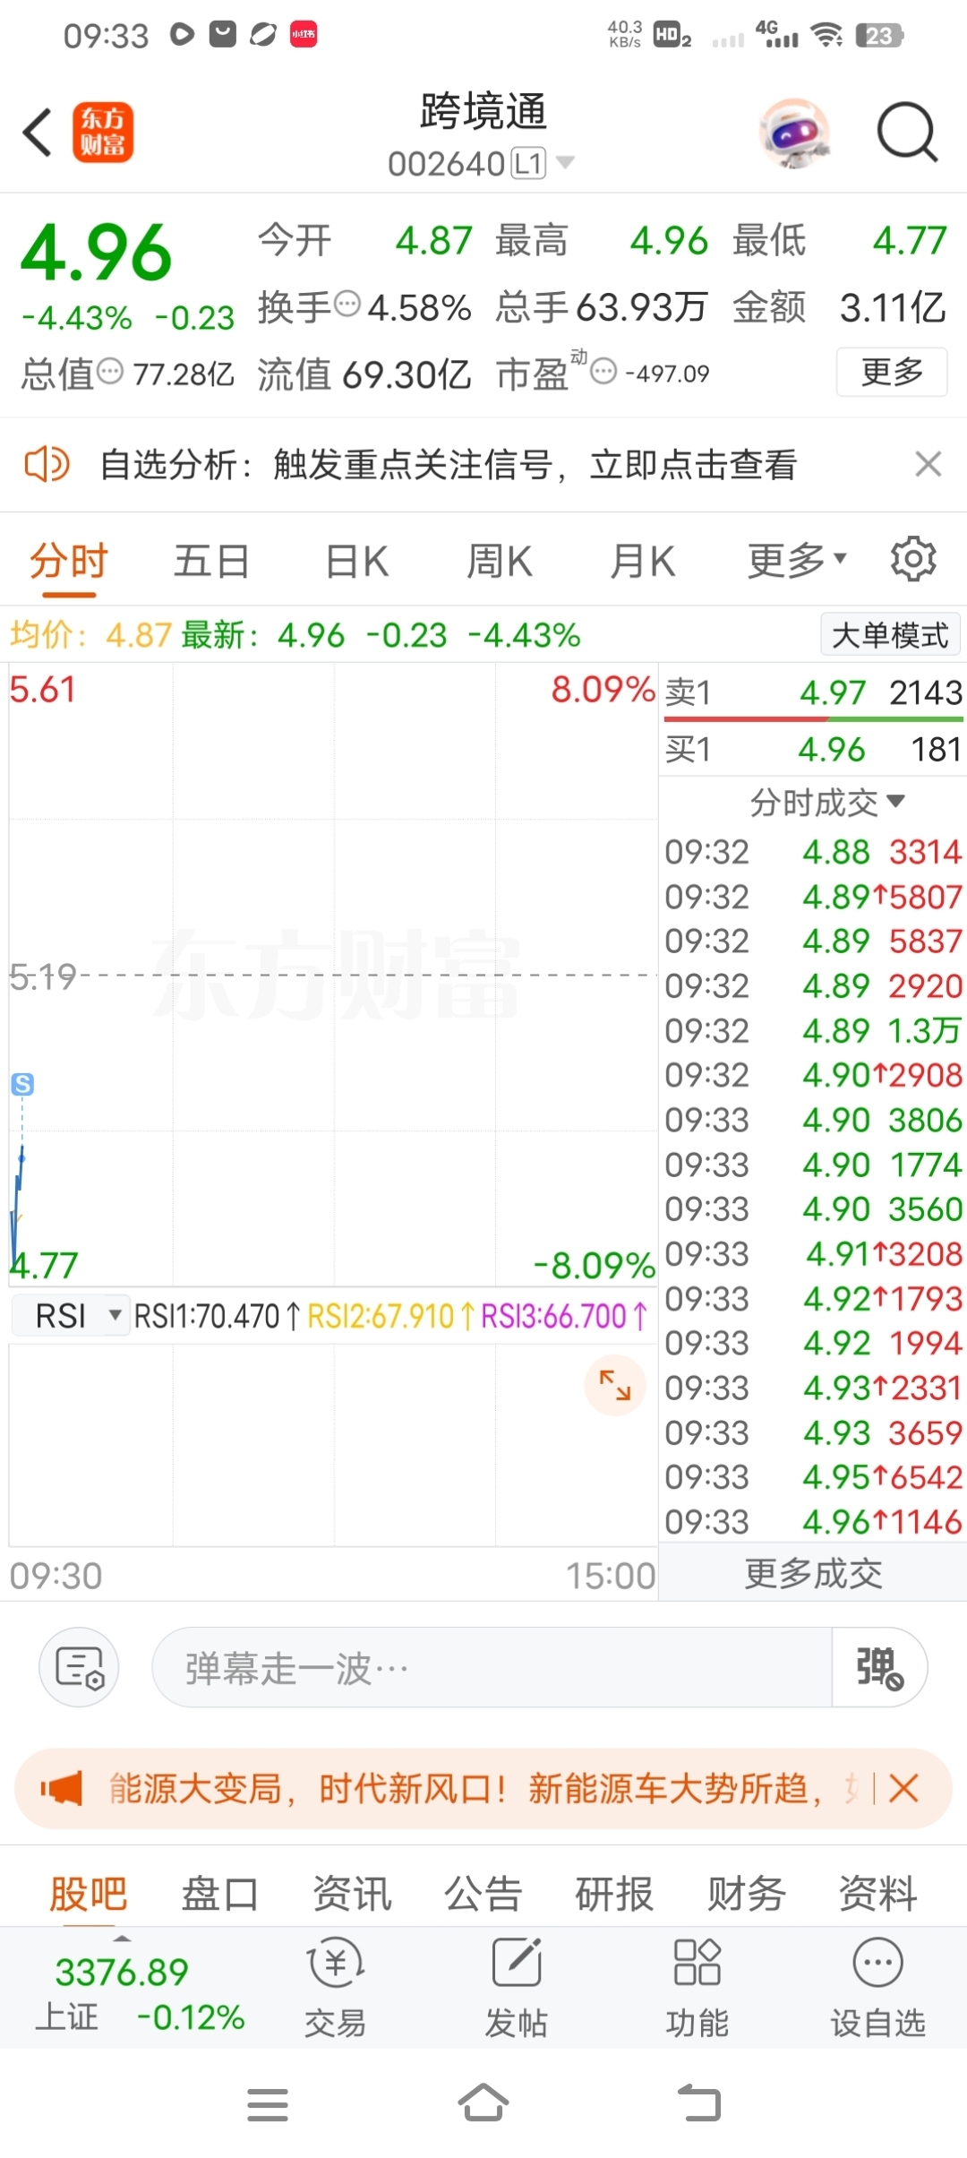This screenshot has width=967, height=2158.
Task: Open the robot assistant avatar
Action: (x=794, y=133)
